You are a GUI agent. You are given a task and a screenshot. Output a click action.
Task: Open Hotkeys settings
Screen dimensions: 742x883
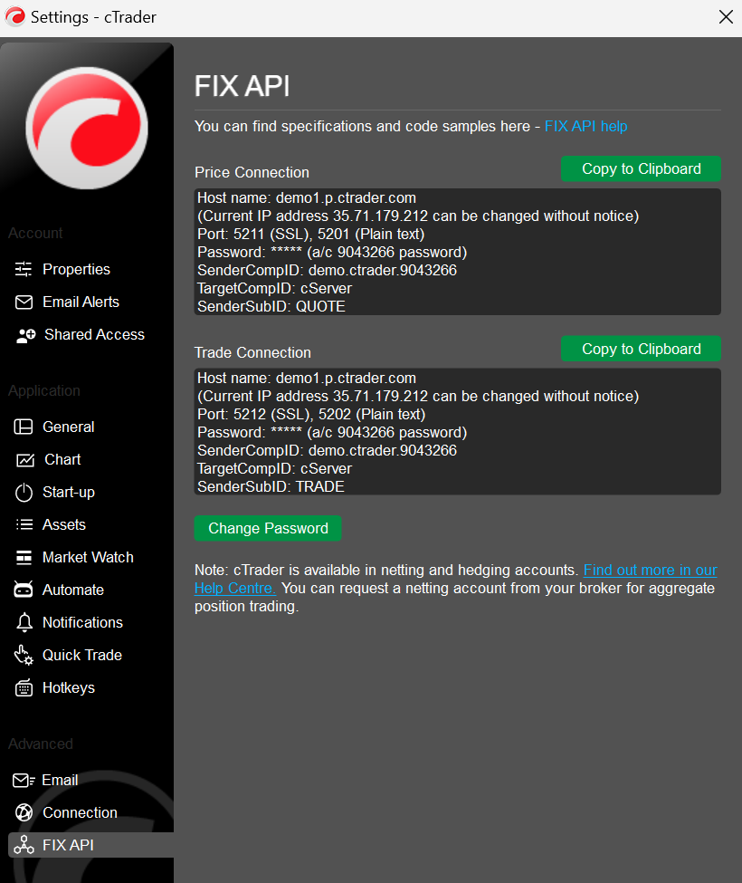click(69, 687)
